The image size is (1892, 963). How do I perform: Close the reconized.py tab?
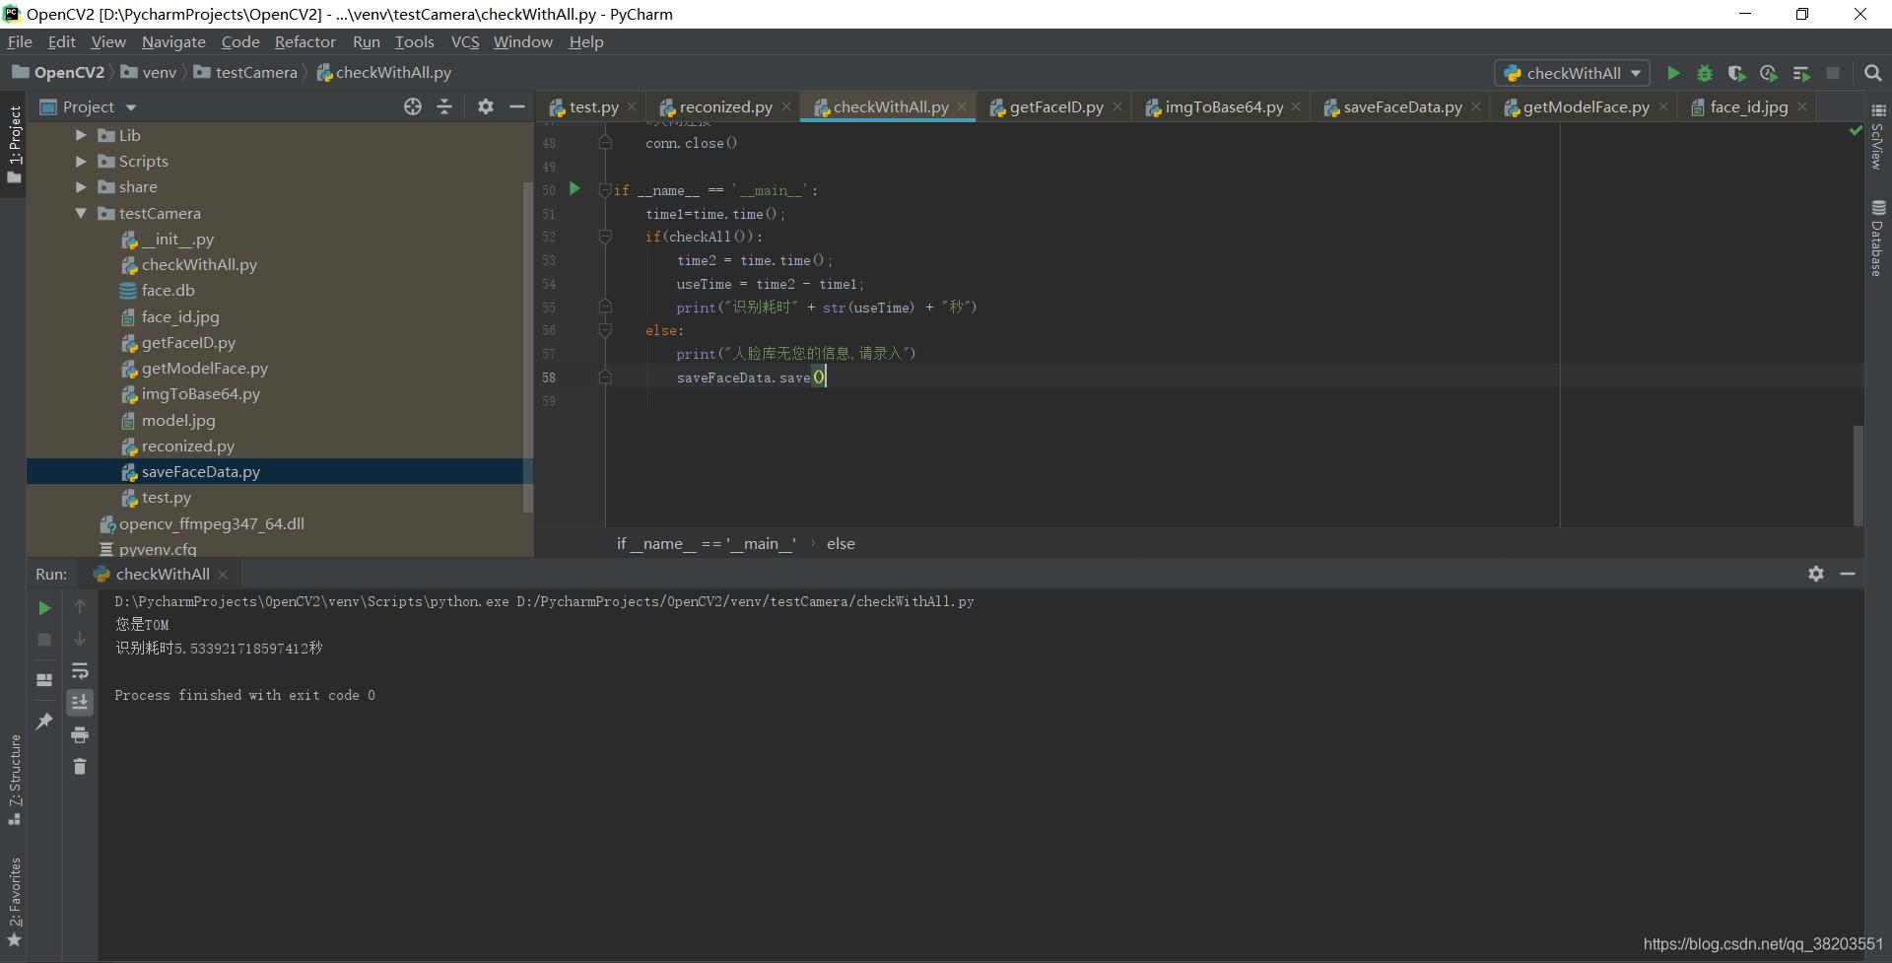point(786,106)
